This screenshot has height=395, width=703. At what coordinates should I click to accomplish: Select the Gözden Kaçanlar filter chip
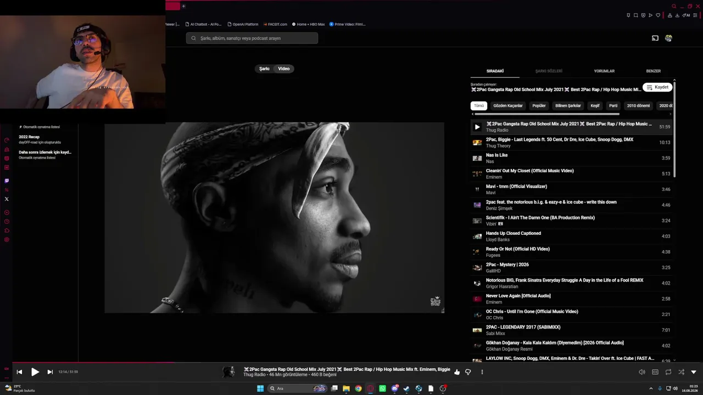point(508,105)
